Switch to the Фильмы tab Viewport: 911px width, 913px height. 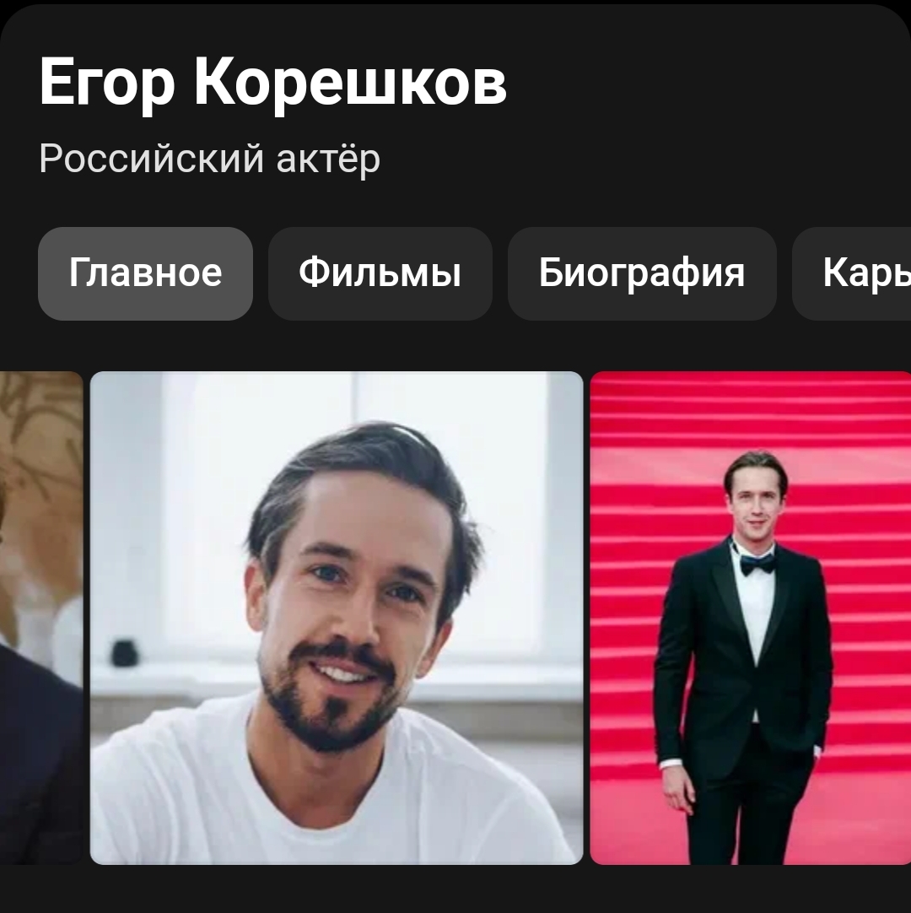click(x=380, y=273)
